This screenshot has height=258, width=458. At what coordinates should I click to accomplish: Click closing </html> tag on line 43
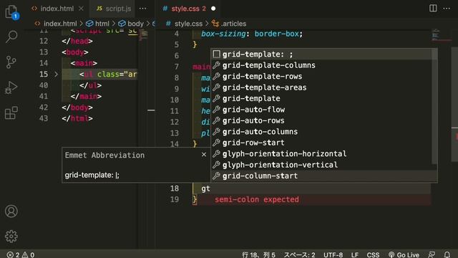coord(77,118)
